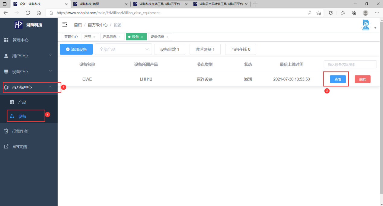Click the blue 添加设备 button
Viewport: 383px width, 206px height.
76,49
